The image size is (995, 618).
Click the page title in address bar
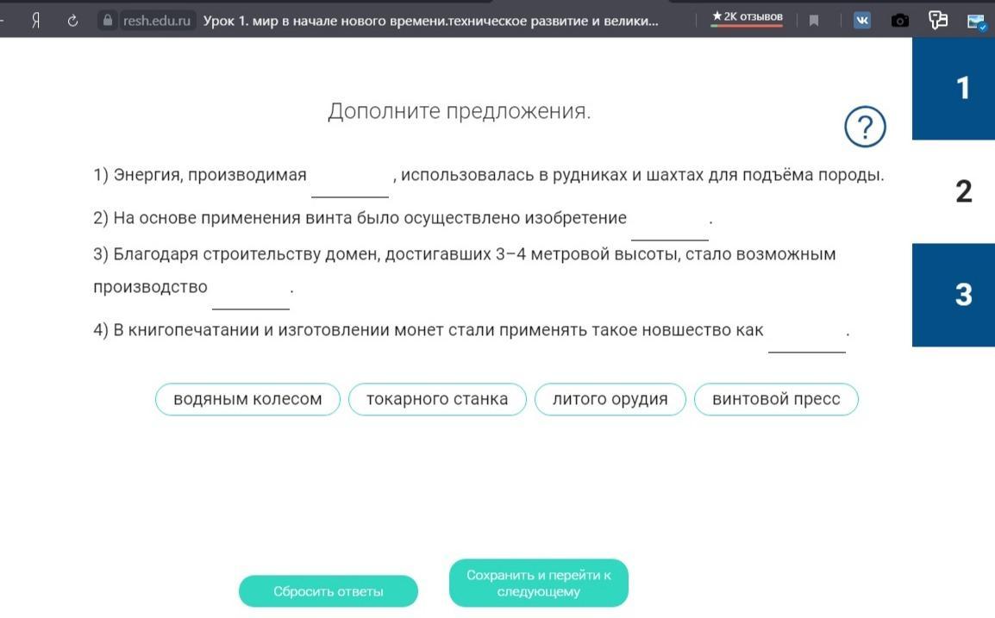click(431, 21)
